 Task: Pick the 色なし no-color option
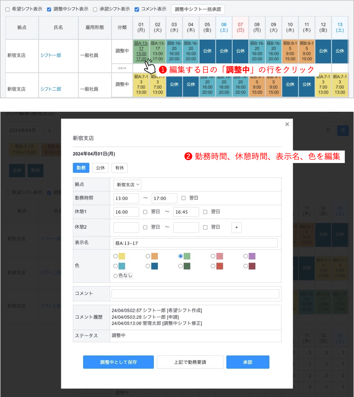click(116, 276)
